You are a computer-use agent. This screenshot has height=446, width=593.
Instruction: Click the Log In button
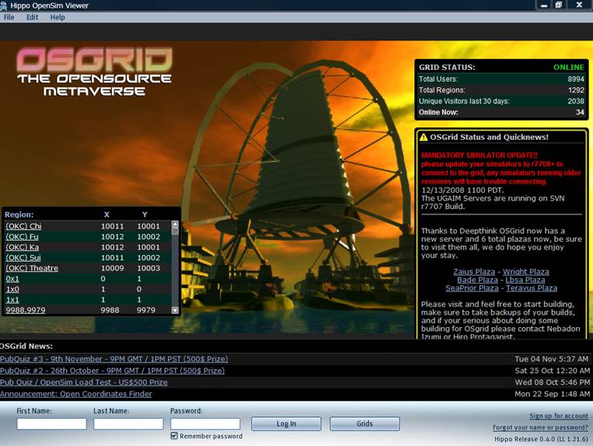tap(286, 423)
